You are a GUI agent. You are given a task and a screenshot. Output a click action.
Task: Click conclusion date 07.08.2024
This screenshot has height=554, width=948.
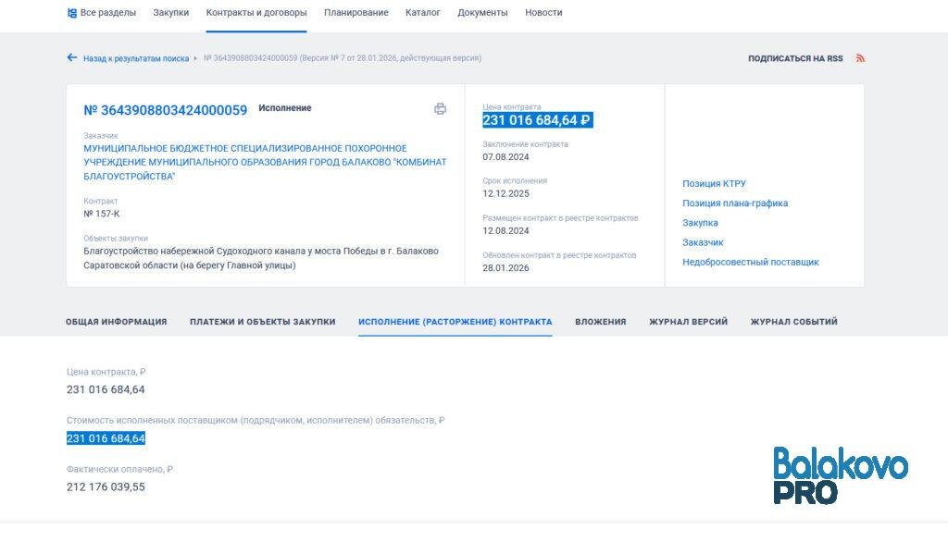click(505, 157)
